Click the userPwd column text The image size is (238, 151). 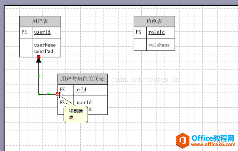coord(43,51)
